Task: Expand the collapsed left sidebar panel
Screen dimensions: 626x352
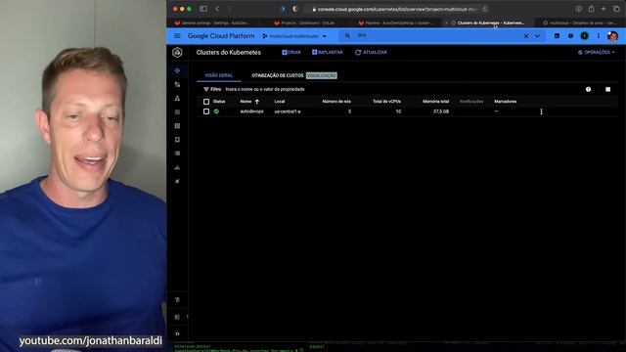Action: click(177, 333)
